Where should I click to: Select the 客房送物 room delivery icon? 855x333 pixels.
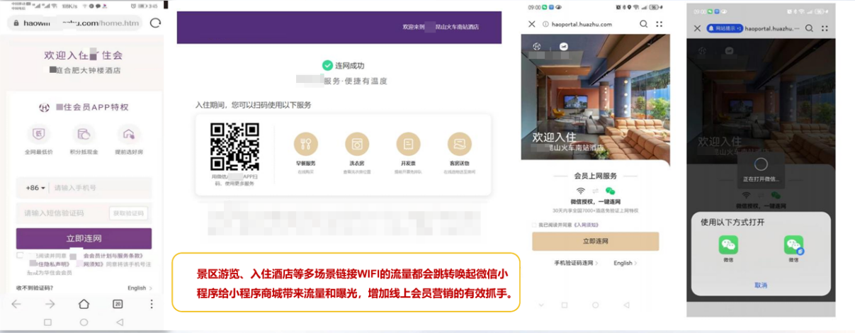click(x=460, y=145)
